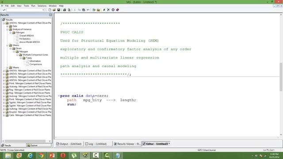Expand the Data folder node
The height and width of the screenshot is (159, 283).
[x=7, y=26]
